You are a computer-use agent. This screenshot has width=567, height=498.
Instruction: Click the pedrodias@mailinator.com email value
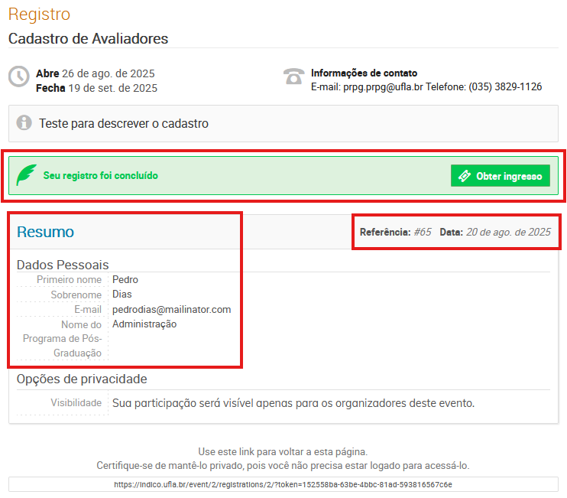171,310
